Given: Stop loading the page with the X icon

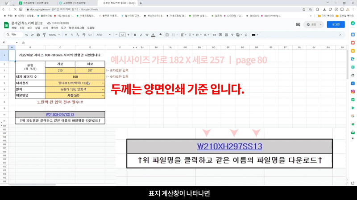Looking at the screenshot, I should [15, 9].
